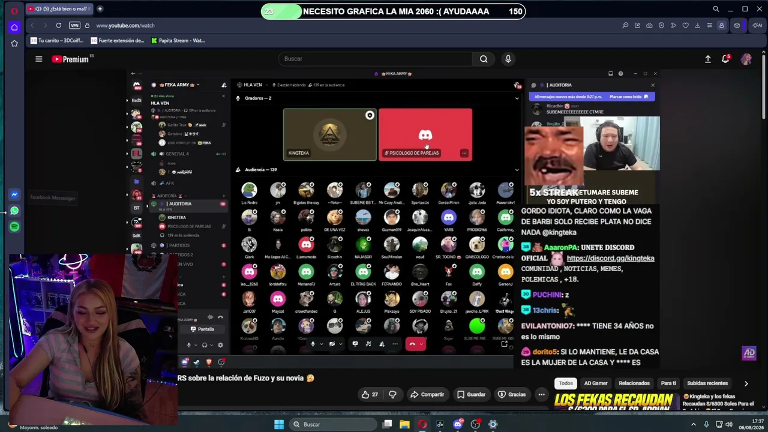Open more options in Discord call controls
This screenshot has height=432, width=768.
(x=395, y=344)
